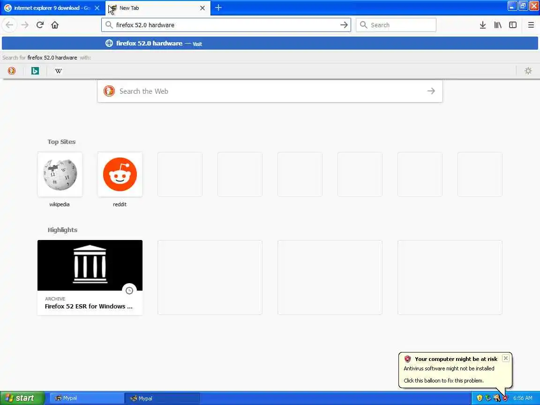Close the computer might be at risk balloon
This screenshot has height=405, width=540.
click(x=506, y=358)
